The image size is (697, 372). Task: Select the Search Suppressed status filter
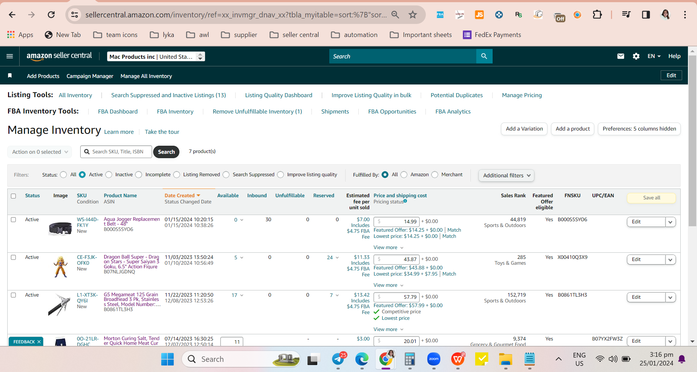(226, 175)
